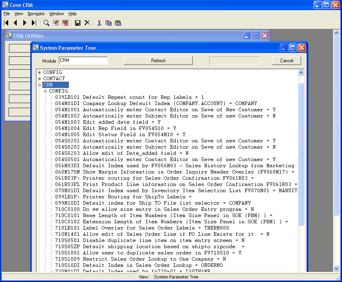The image size is (342, 282).
Task: Copy with the two-pages icon
Action: tap(108, 23)
